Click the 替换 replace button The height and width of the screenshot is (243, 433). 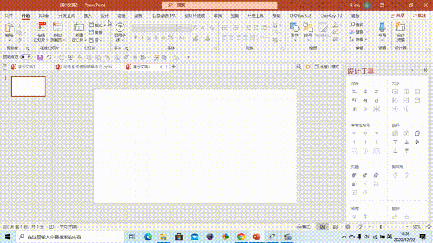click(359, 32)
